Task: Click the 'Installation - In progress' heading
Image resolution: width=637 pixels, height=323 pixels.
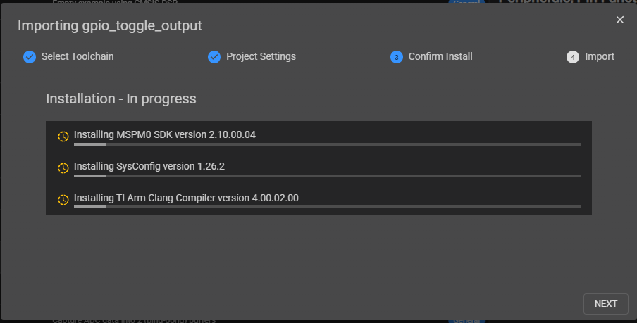Action: 121,99
